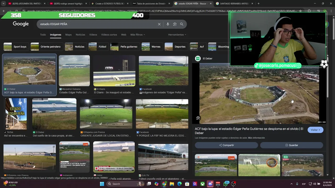Launch Copilot from the taskbar
This screenshot has width=335, height=188.
(157, 184)
